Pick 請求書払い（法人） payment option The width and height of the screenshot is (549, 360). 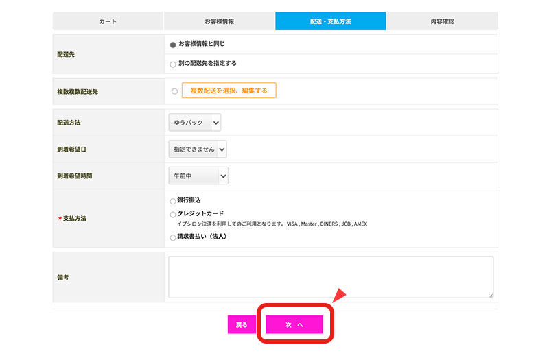[173, 237]
